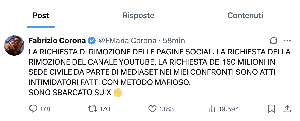Viewport: 300px width, 121px height.
Task: Click the 1.183 likes count
Action: click(x=167, y=109)
